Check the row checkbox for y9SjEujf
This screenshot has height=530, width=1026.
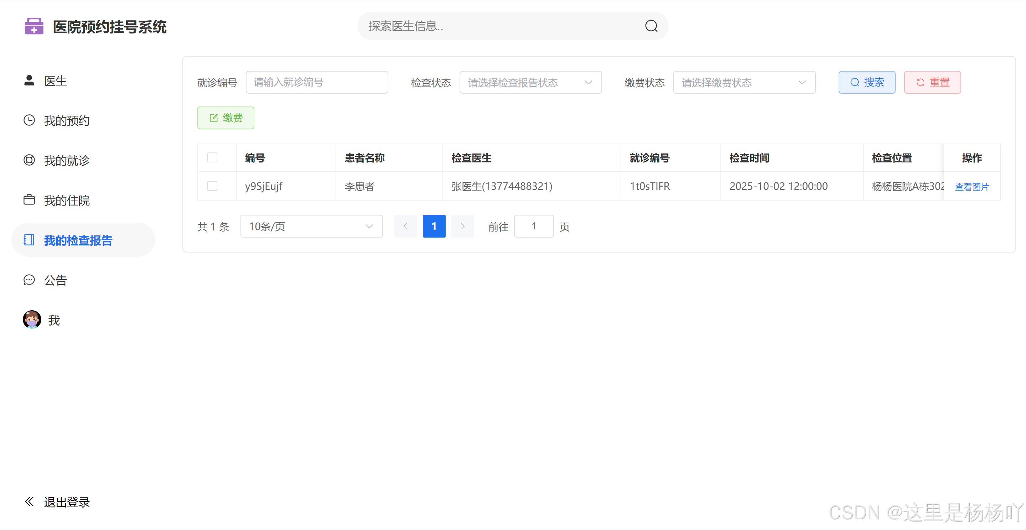tap(212, 186)
